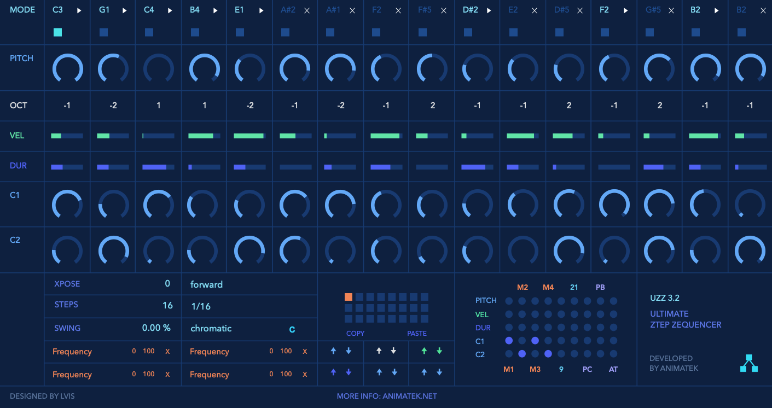Open the chromatic scale dropdown
The image size is (772, 408).
211,329
